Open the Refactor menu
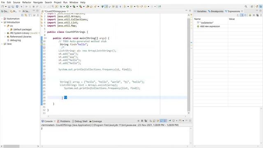263x148 pixels. 27,2
